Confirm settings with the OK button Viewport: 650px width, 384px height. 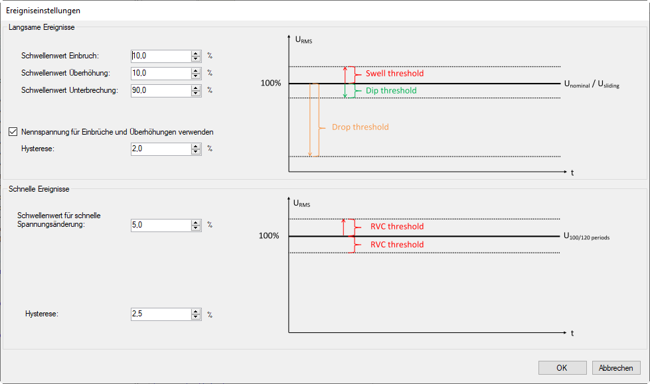coord(562,368)
